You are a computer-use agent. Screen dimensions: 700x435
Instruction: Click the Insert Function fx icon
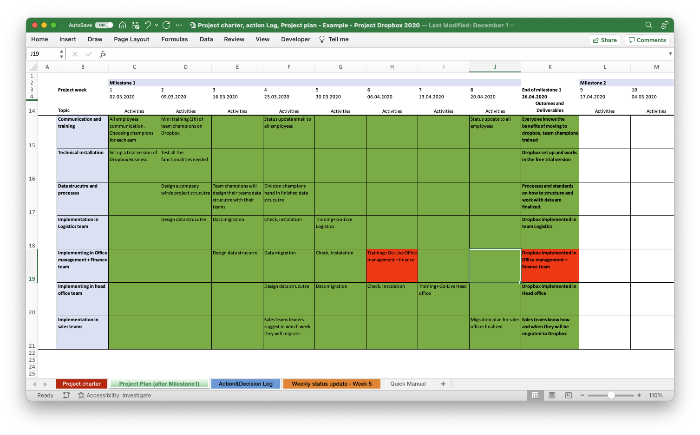click(x=103, y=54)
